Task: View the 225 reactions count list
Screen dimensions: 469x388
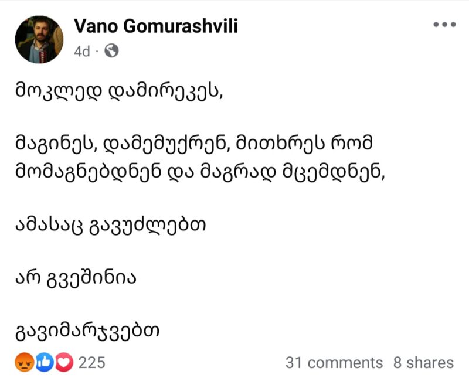Action: (x=92, y=363)
